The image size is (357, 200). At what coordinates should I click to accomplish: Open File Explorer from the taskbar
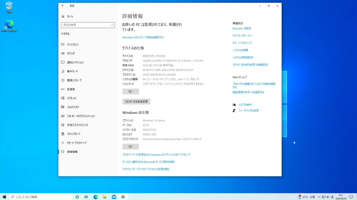tap(105, 197)
